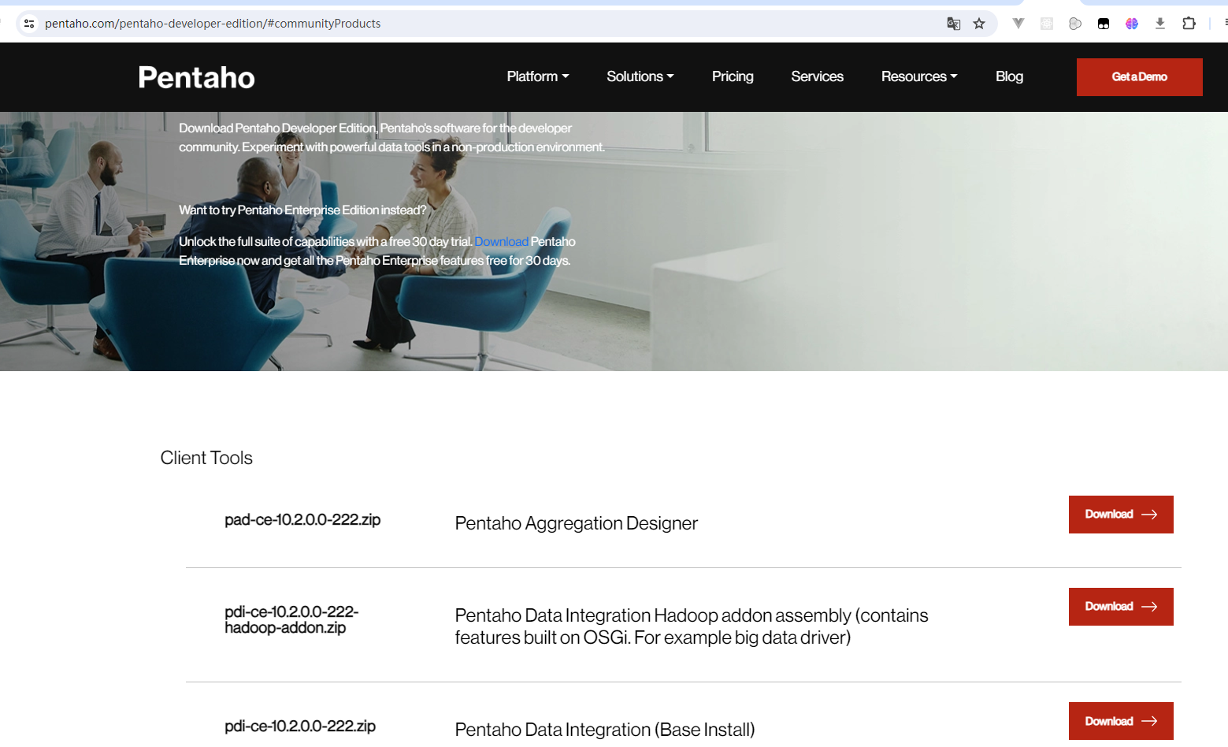The width and height of the screenshot is (1228, 747).
Task: Click the site info icon in address bar
Action: (29, 24)
